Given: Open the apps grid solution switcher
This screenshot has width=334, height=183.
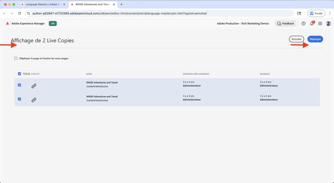Looking at the screenshot, I should [320, 24].
